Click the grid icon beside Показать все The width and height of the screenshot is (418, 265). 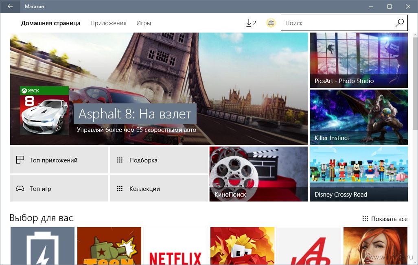(365, 219)
